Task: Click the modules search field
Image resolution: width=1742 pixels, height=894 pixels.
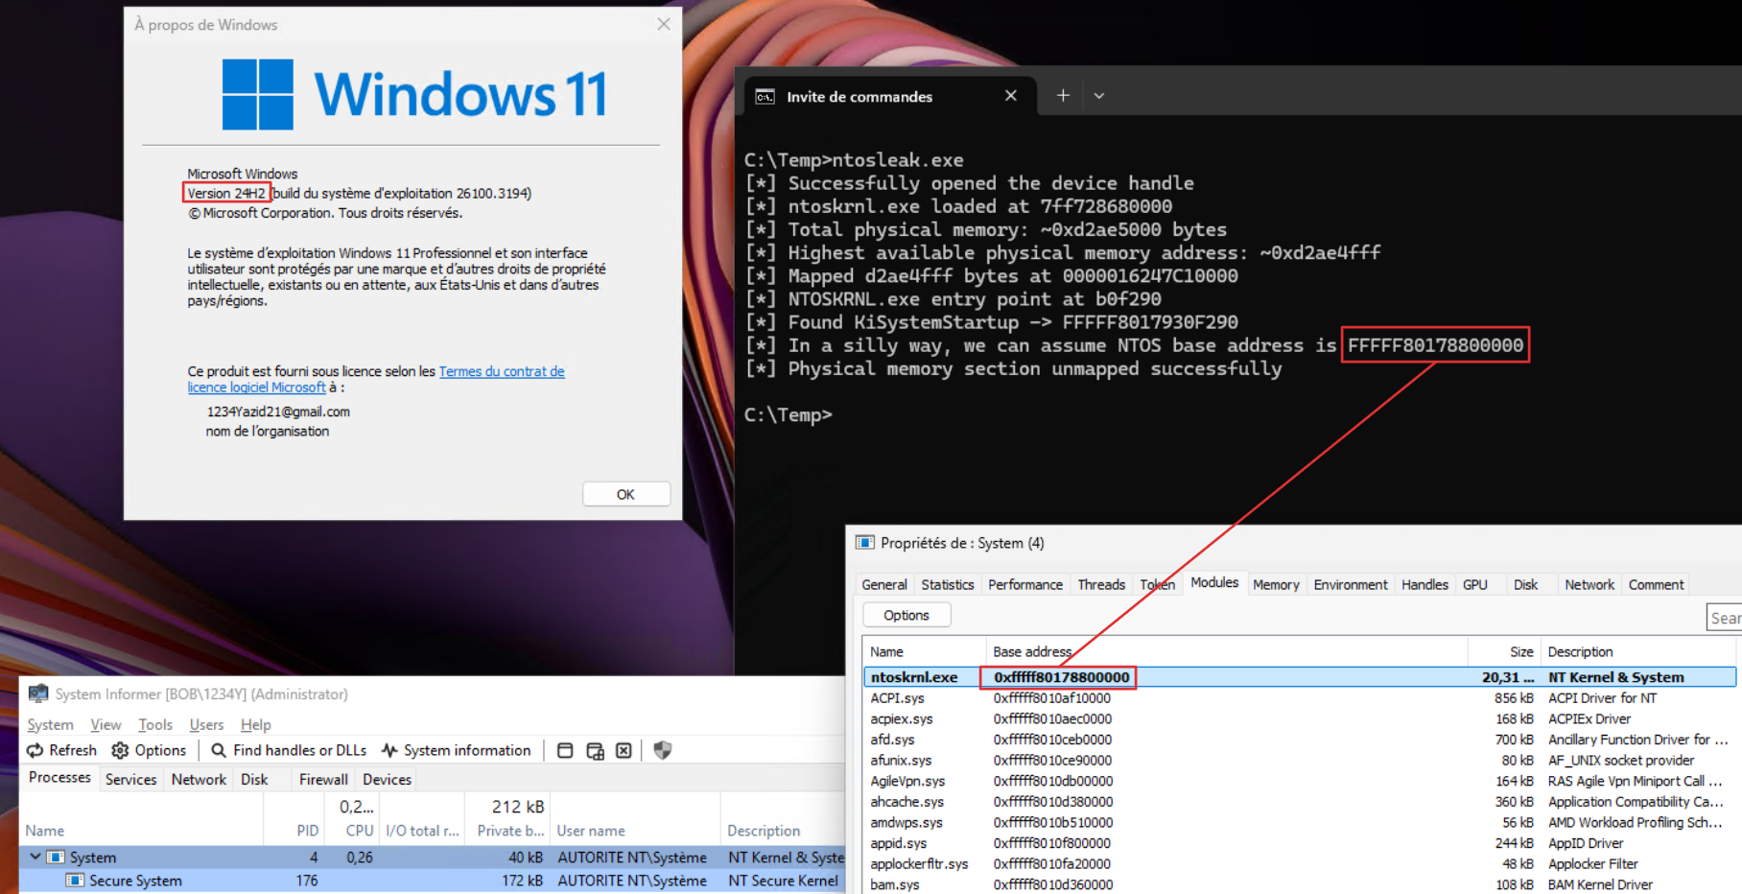Action: click(x=1724, y=619)
